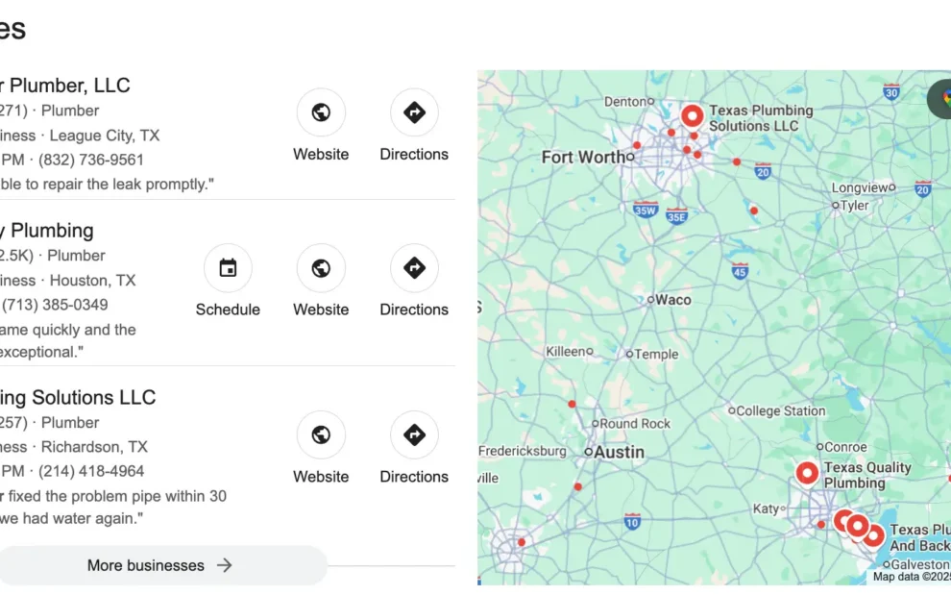This screenshot has height=595, width=951.
Task: Get Directions to the Houston plumbing business
Action: pyautogui.click(x=414, y=268)
